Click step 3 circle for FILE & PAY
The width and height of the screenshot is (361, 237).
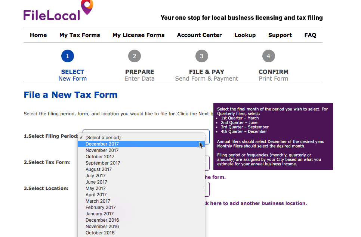pos(202,56)
